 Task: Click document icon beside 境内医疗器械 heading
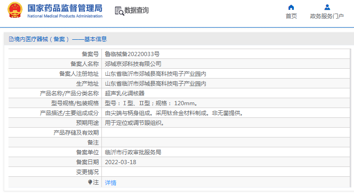[11, 39]
